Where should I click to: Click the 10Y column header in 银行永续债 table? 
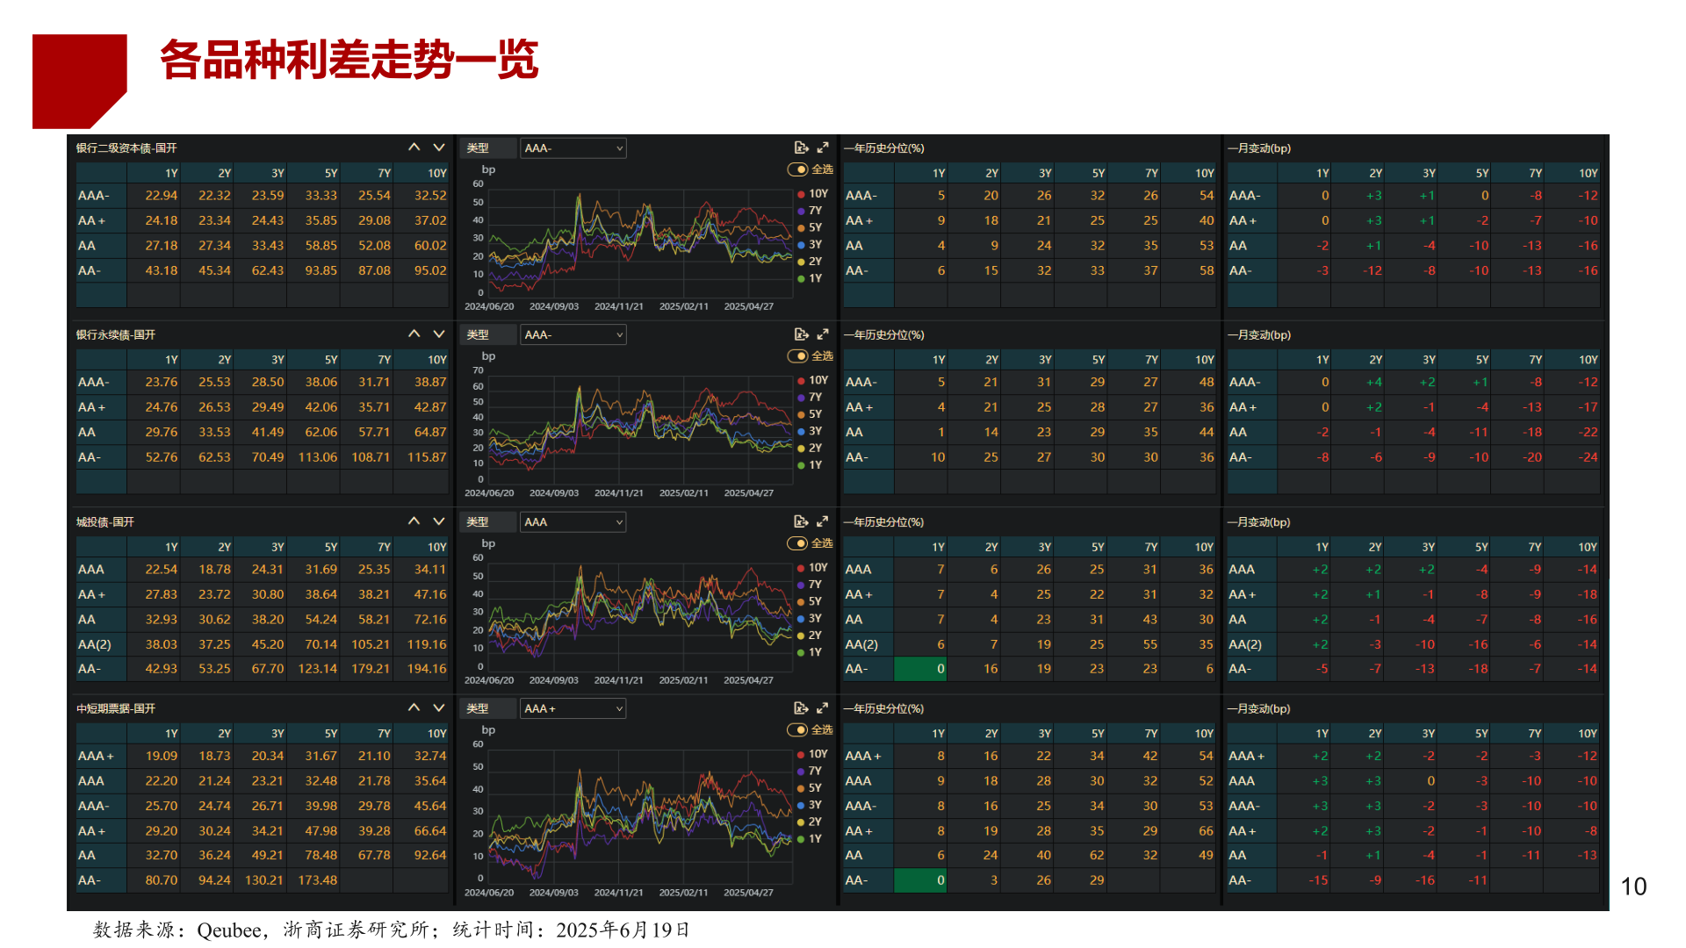pos(436,360)
